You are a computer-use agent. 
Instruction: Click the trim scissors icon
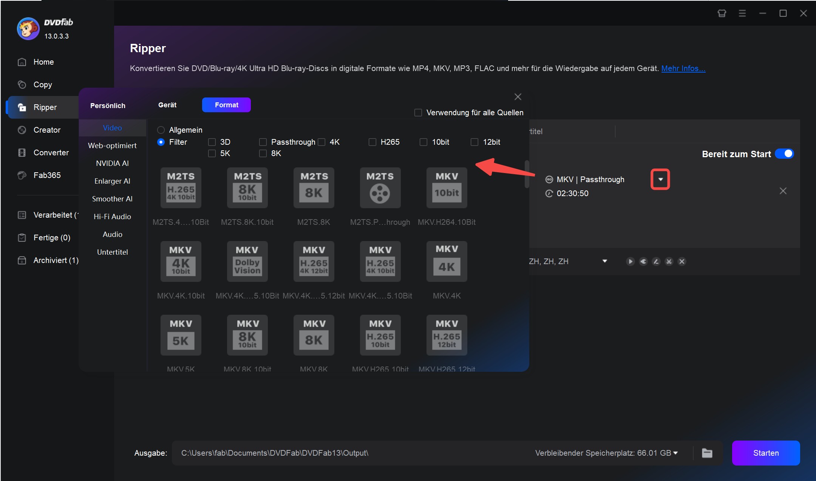click(x=669, y=261)
